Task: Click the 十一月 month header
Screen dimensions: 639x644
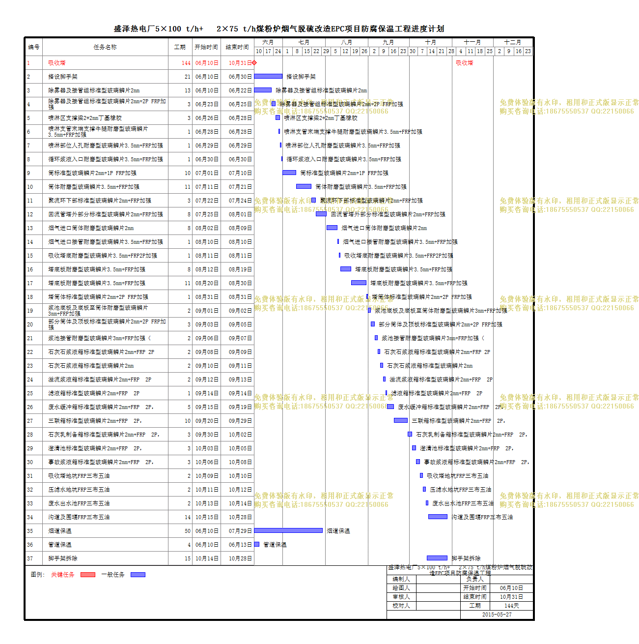Action: [472, 43]
